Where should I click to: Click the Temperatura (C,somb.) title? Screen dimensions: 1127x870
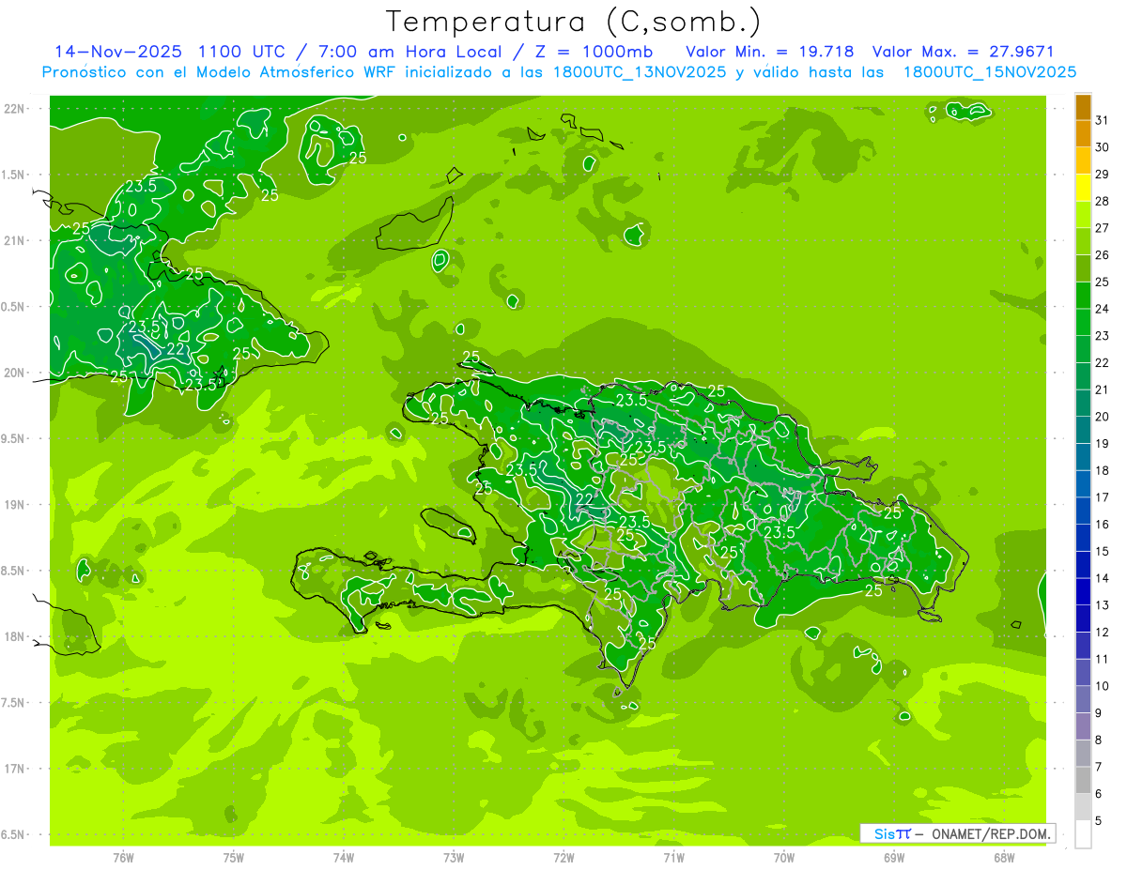click(x=574, y=23)
